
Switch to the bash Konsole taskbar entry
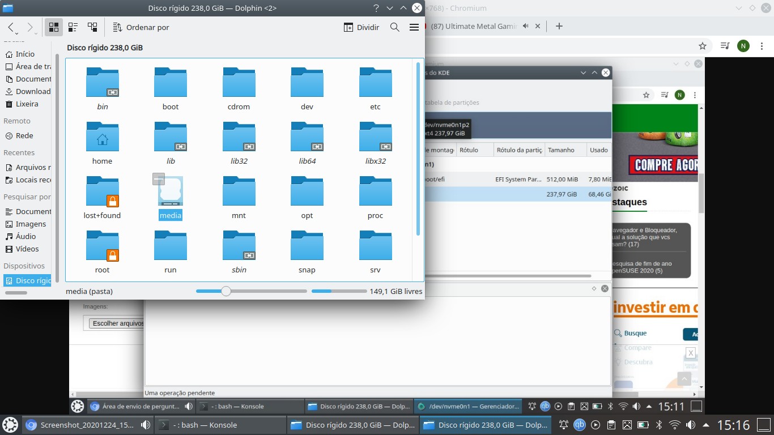pos(220,425)
